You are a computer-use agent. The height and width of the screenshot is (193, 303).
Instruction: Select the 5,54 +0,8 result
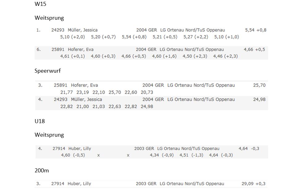pyautogui.click(x=256, y=30)
